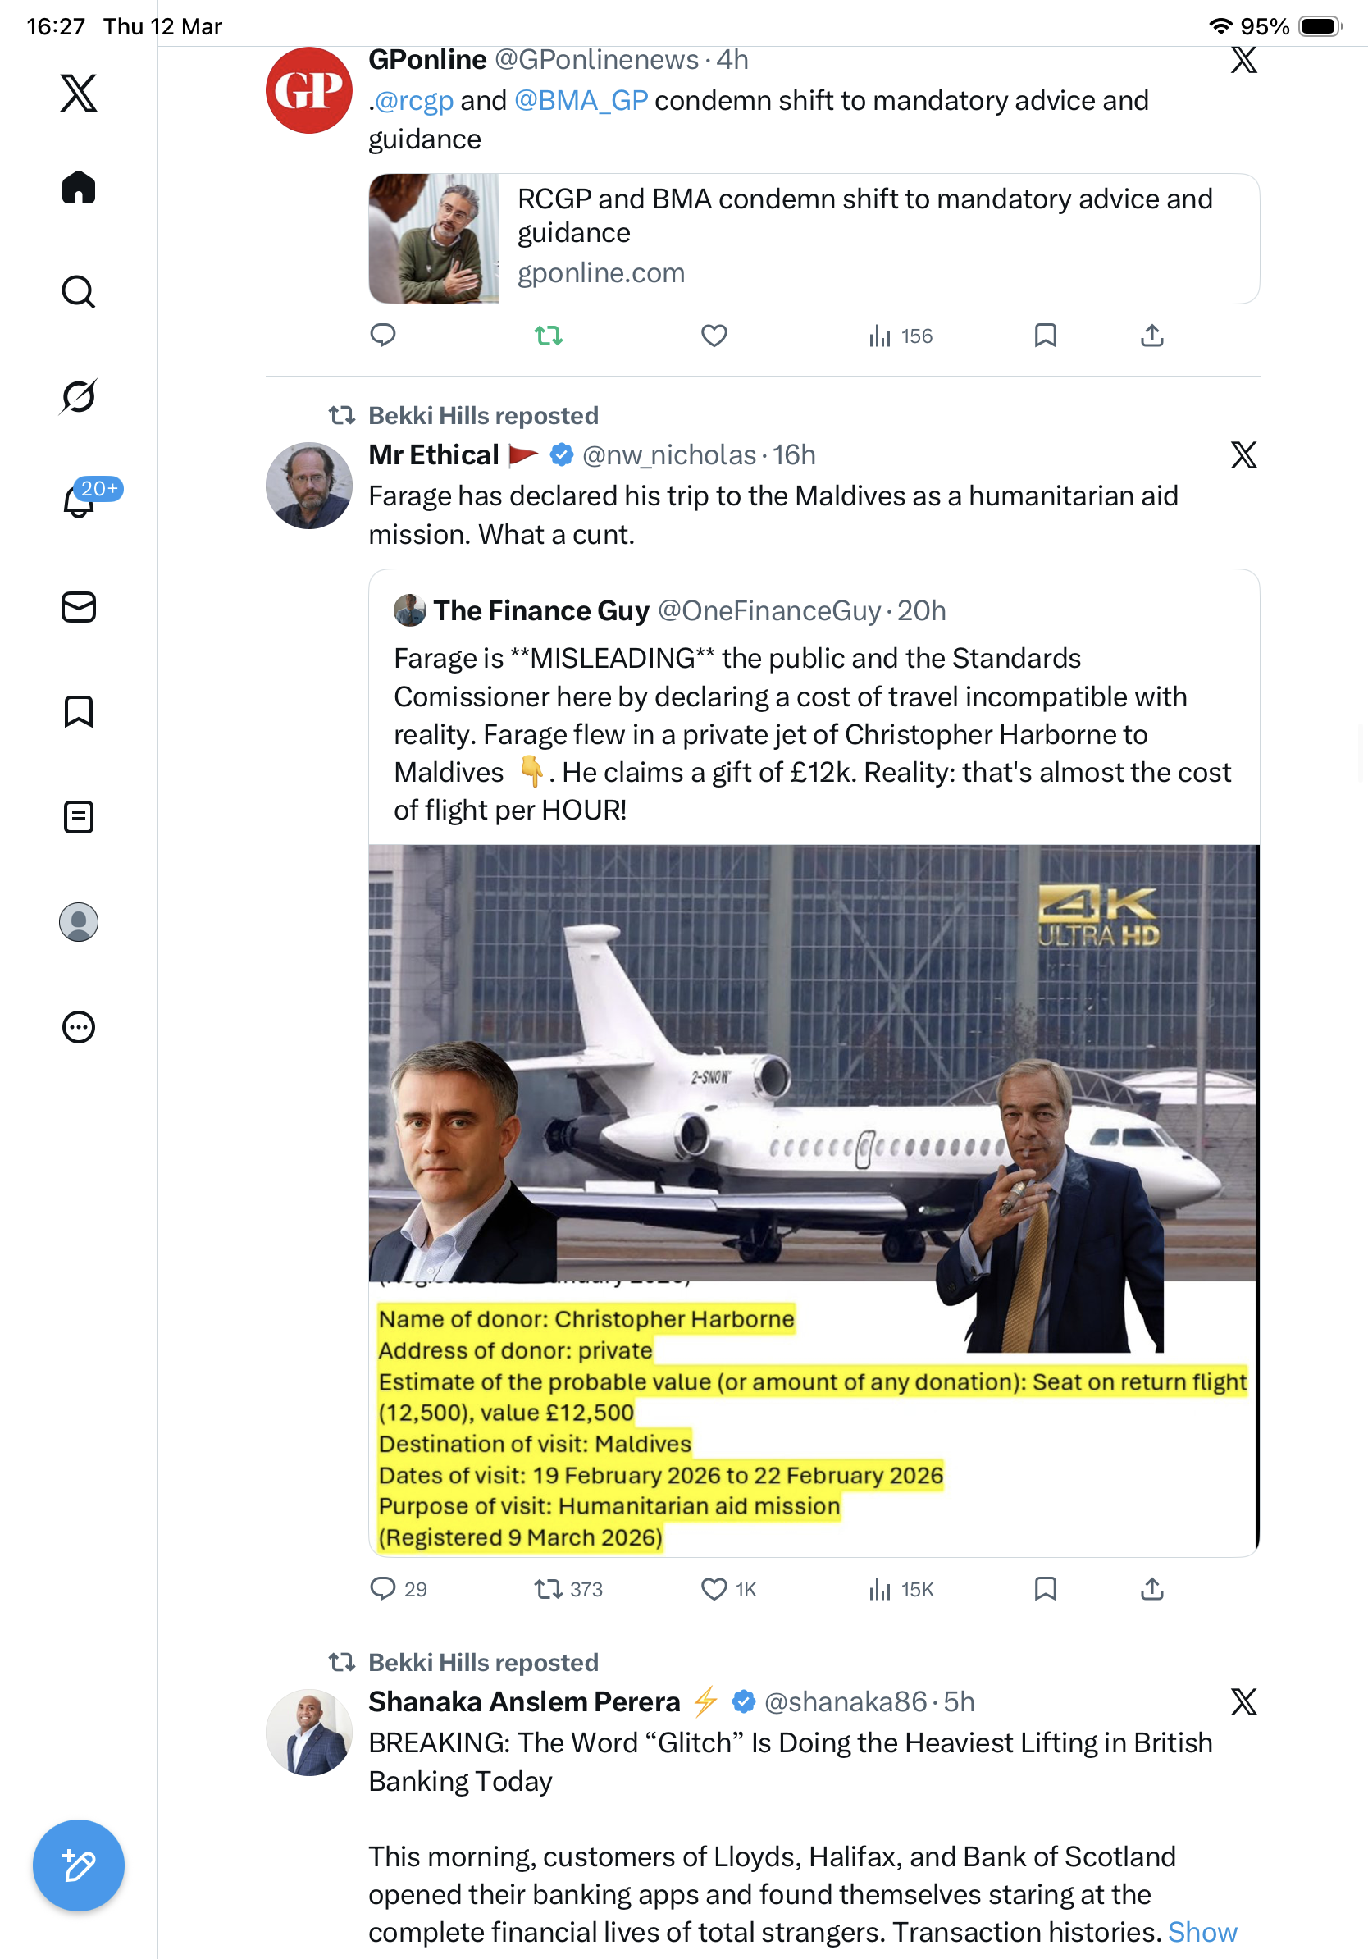The height and width of the screenshot is (1959, 1368).
Task: Open the More options circle in sidebar
Action: pyautogui.click(x=79, y=1027)
